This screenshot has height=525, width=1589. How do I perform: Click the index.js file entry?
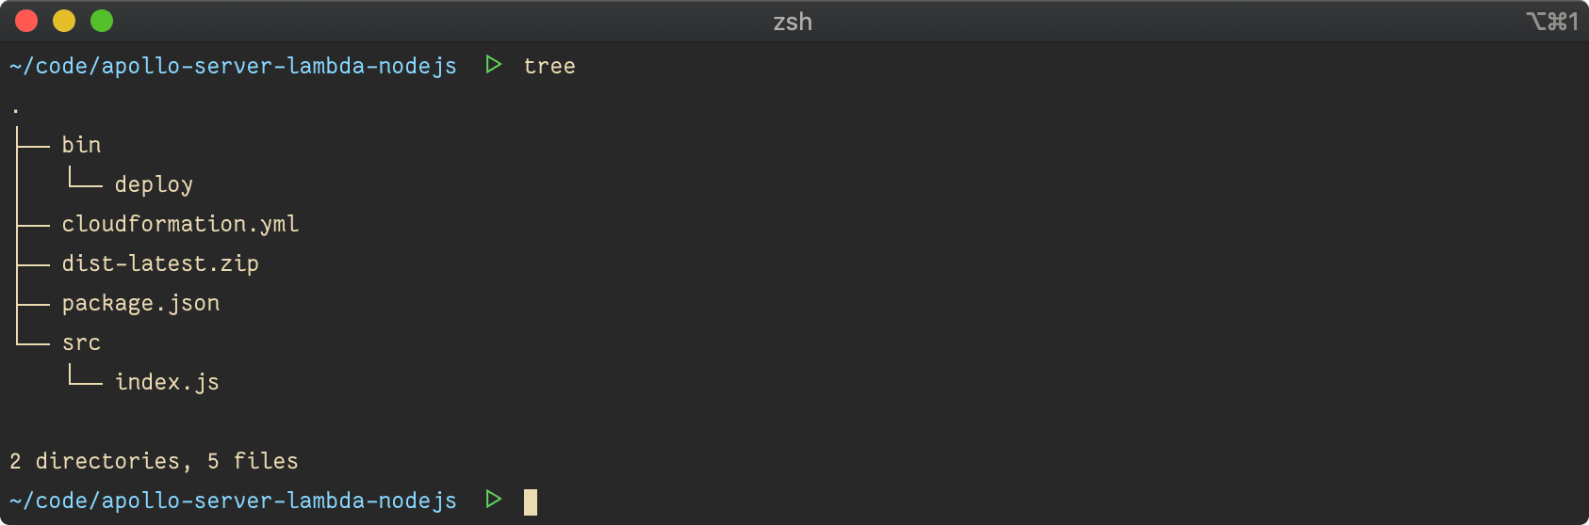167,382
